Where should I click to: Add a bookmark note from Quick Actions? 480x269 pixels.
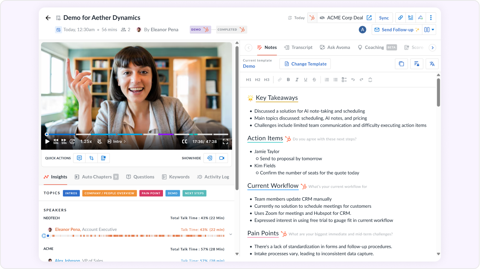(103, 158)
